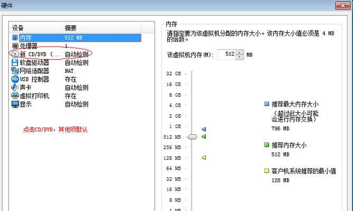The image size is (353, 211).
Task: Click the green recommended memory marker
Action: [x=204, y=137]
